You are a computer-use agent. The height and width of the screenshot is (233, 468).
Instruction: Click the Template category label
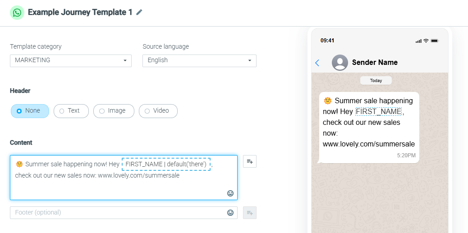point(36,46)
